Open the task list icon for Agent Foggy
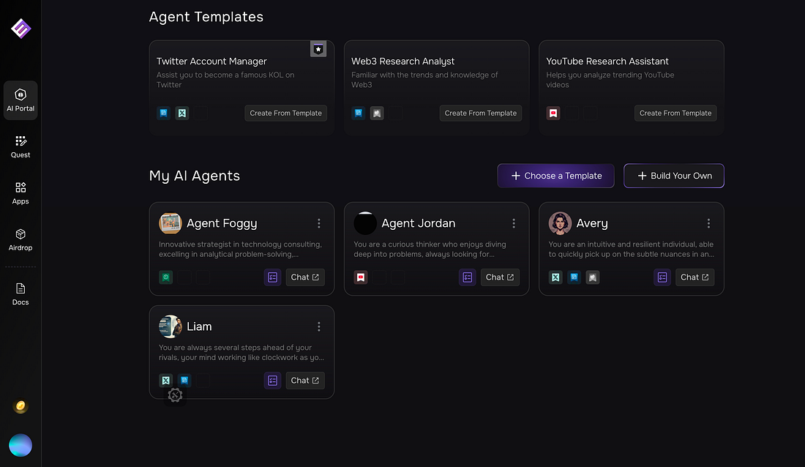 pos(272,277)
